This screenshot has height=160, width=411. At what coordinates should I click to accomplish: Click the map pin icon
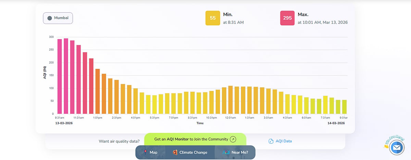point(145,152)
